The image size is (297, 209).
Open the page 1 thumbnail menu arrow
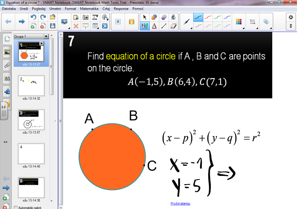(41, 44)
